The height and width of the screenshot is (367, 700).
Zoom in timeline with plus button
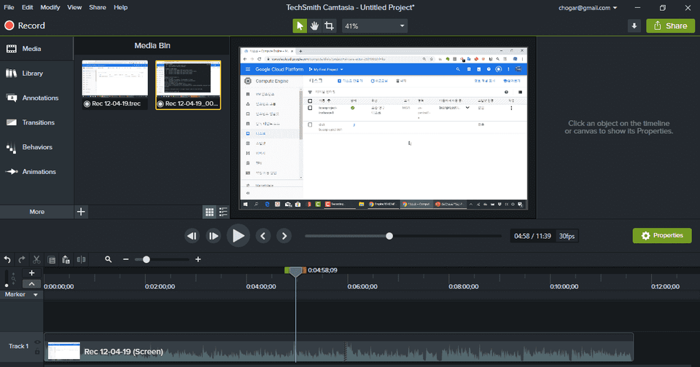198,259
